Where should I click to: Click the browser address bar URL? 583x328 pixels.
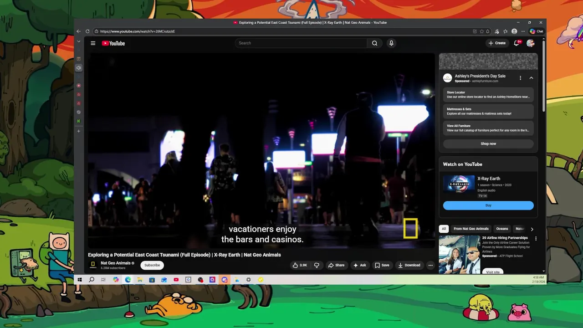(138, 31)
